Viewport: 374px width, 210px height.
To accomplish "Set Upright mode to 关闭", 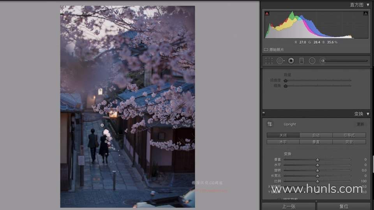I will pos(283,135).
